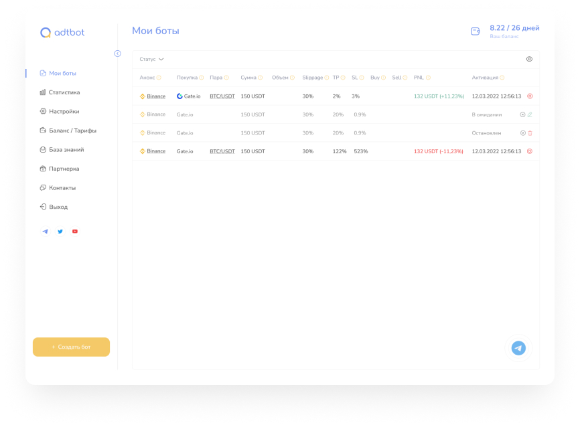This screenshot has height=427, width=580.
Task: Collapse the sidebar using the arrow button
Action: click(117, 54)
